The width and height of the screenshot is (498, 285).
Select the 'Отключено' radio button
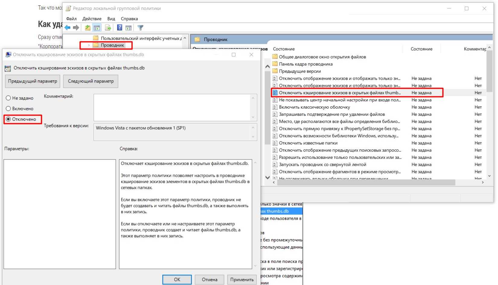click(x=8, y=119)
